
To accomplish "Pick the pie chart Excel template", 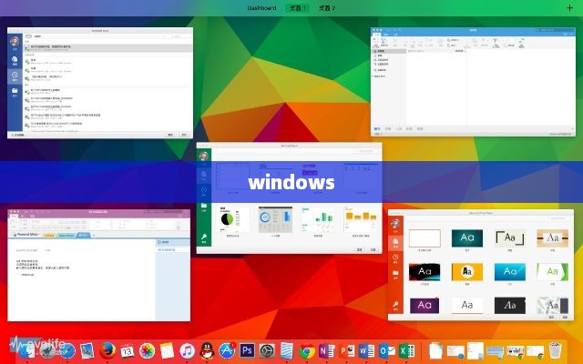I will [x=232, y=219].
